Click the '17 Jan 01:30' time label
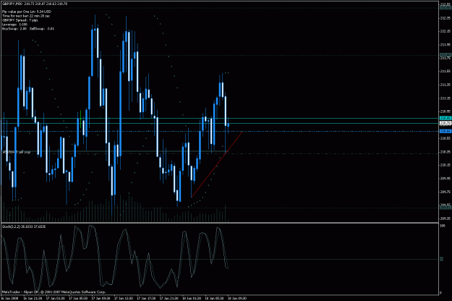The image size is (452, 301). coord(56,299)
